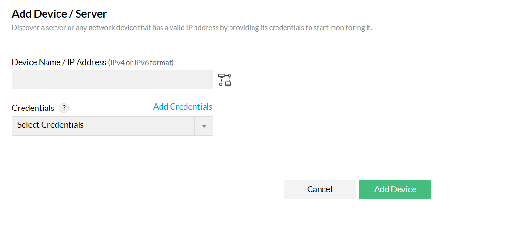
Task: Show the Credentials tooltip via the ? icon
Action: coord(64,108)
